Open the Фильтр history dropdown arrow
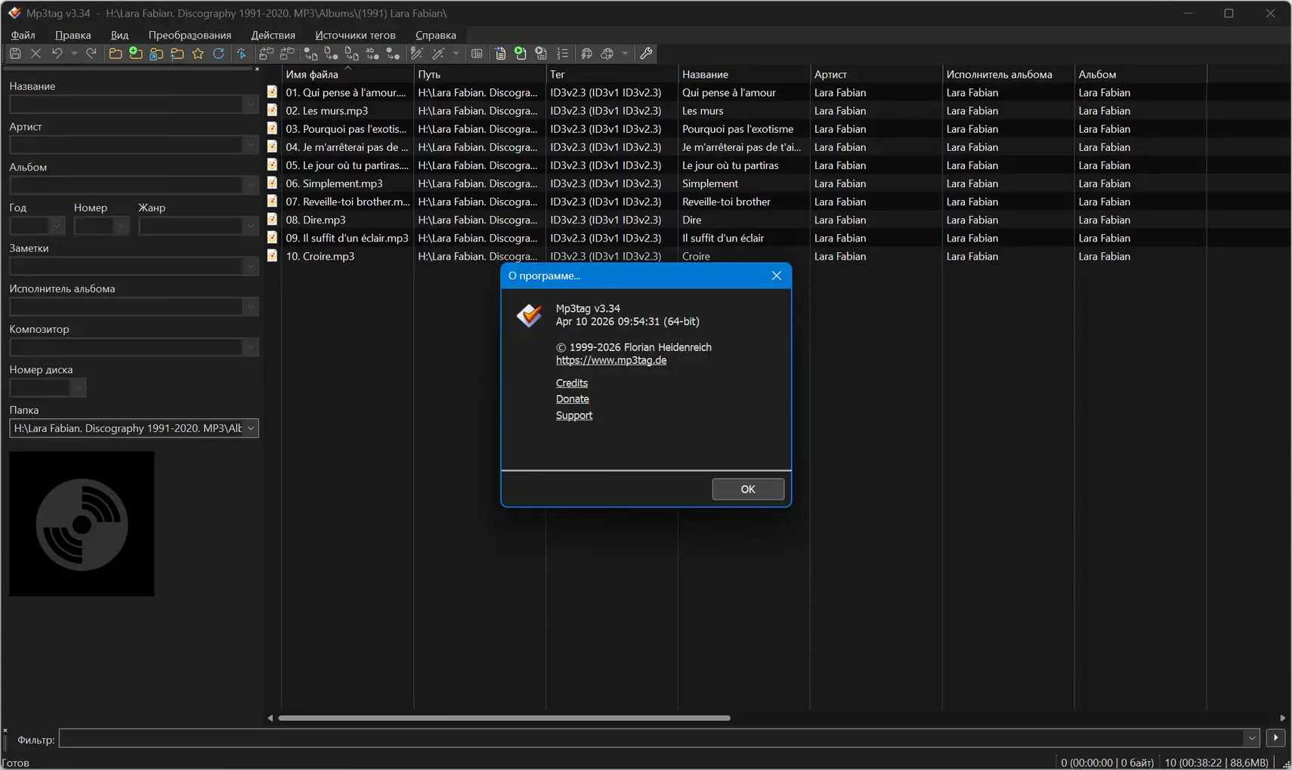The image size is (1292, 770). point(1251,738)
